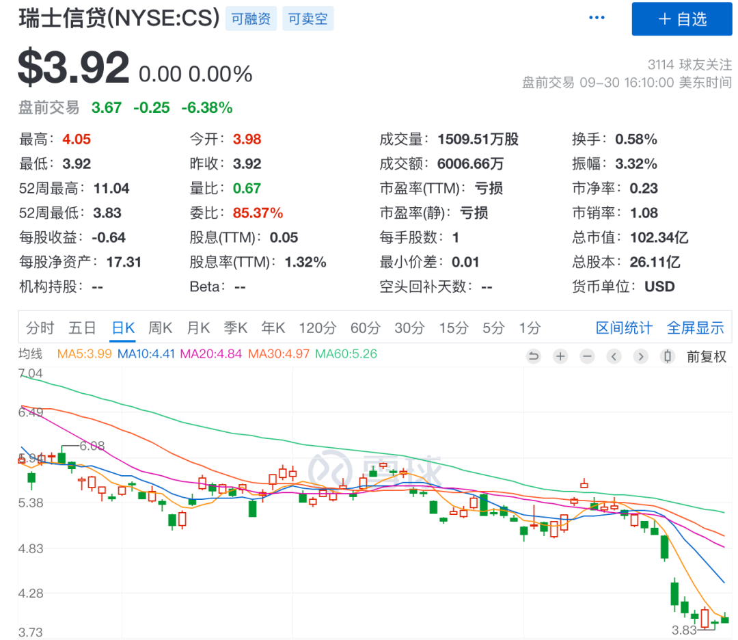Image resolution: width=738 pixels, height=640 pixels.
Task: Switch to the 60分 interval tab
Action: 365,328
